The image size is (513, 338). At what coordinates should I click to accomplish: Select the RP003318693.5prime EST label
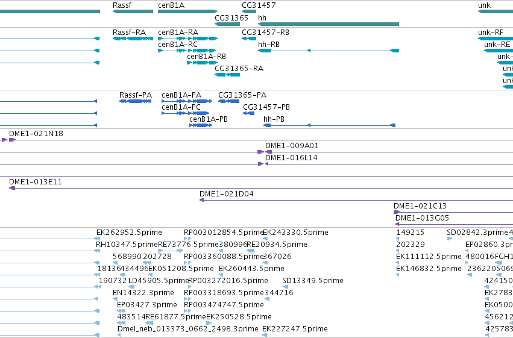tap(224, 293)
